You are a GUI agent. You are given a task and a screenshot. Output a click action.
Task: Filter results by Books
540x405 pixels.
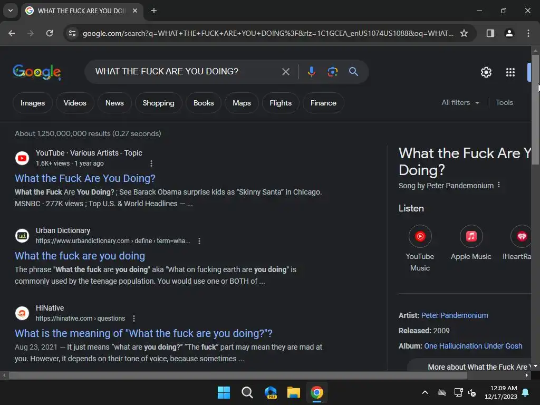204,103
